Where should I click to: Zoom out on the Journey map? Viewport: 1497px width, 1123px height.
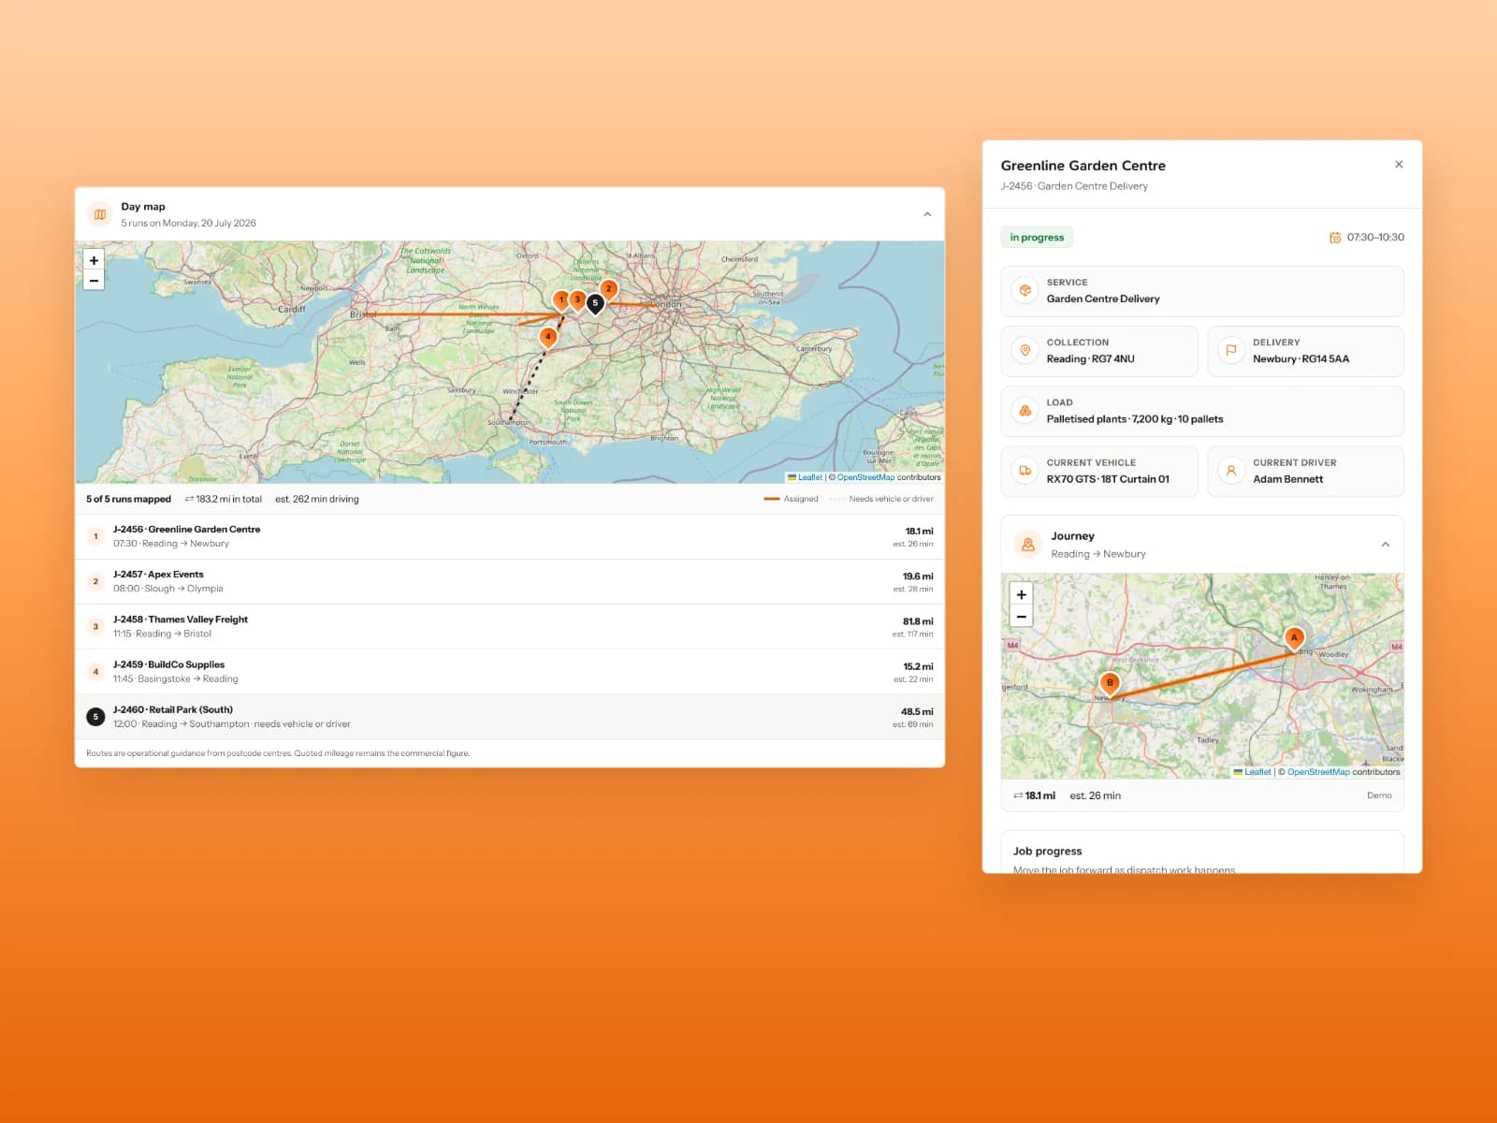(1022, 617)
